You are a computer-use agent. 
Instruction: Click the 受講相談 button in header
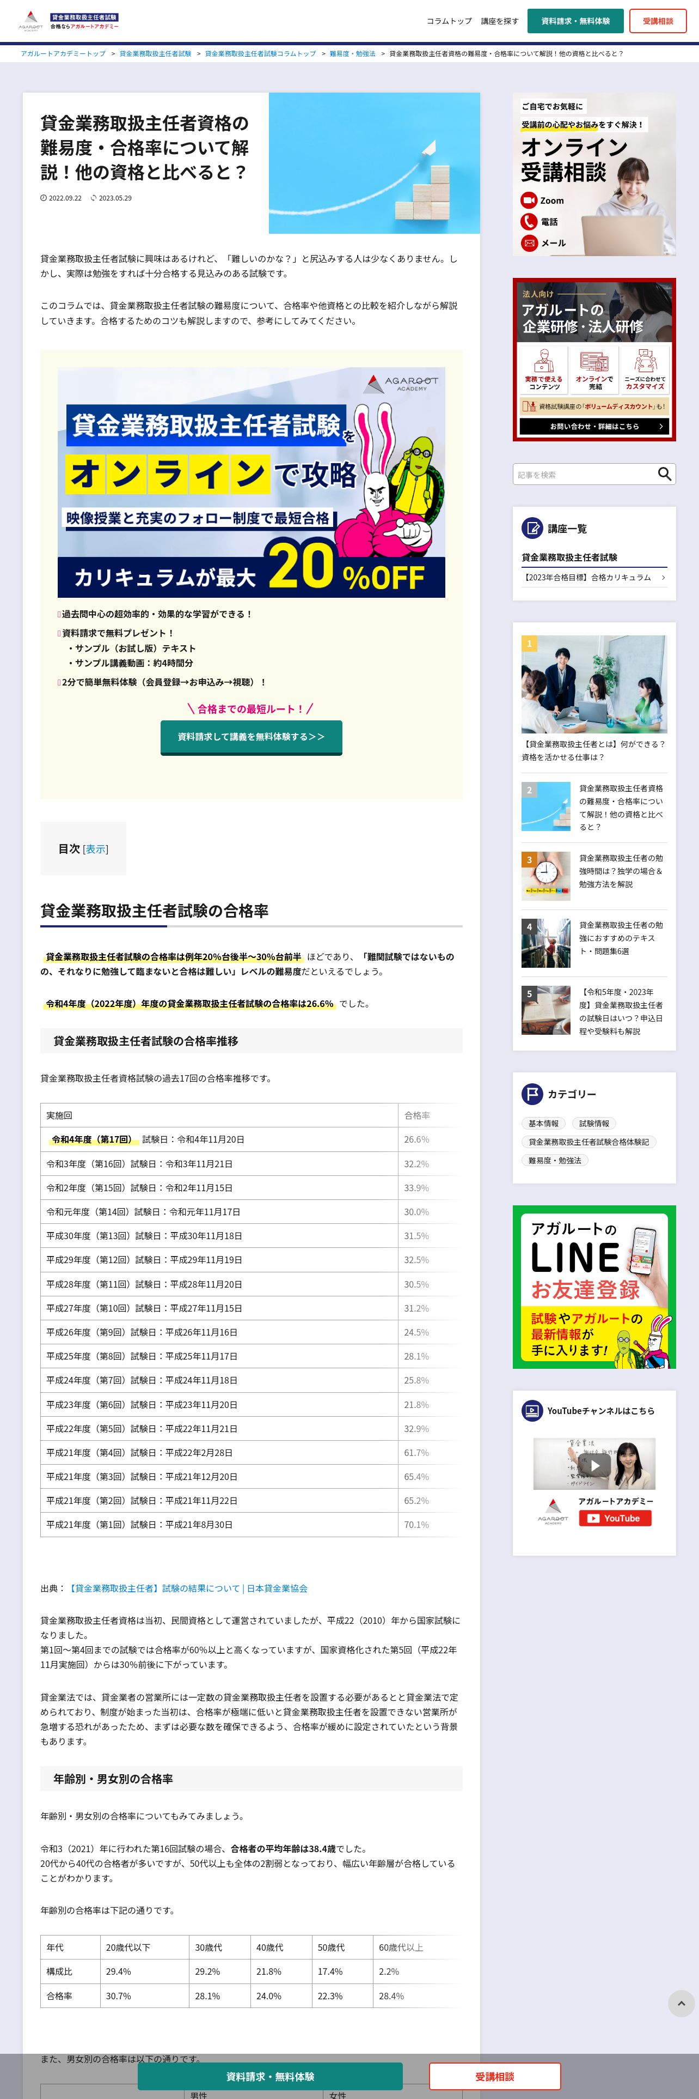[x=658, y=21]
